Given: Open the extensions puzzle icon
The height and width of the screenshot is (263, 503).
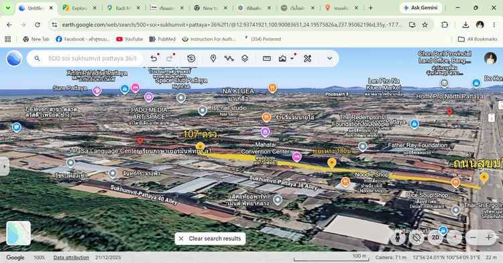Looking at the screenshot, I should click(x=445, y=25).
